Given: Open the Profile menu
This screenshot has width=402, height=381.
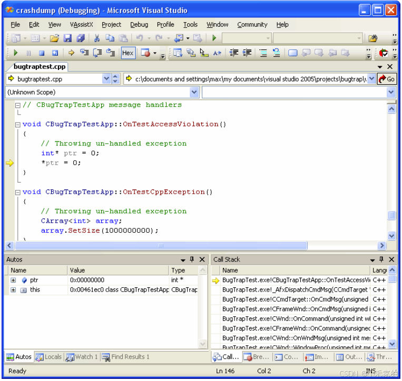Looking at the screenshot, I should (165, 25).
